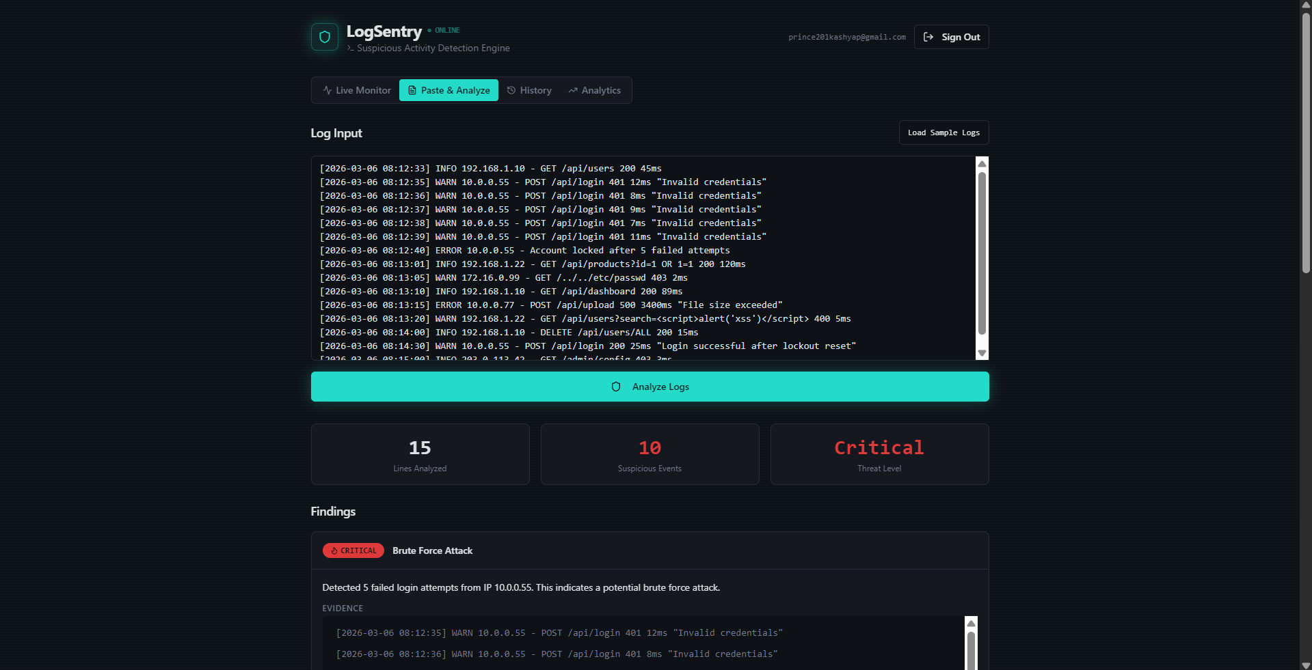This screenshot has width=1312, height=670.
Task: Click the 15 Lines Analyzed card
Action: coord(420,454)
